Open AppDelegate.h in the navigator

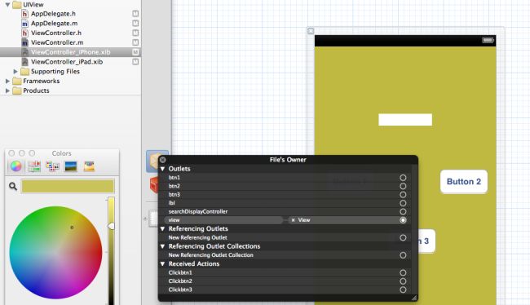(x=53, y=14)
